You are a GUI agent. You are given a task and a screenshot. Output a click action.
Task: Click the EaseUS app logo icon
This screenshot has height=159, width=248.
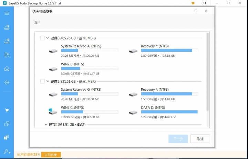pos(5,3)
